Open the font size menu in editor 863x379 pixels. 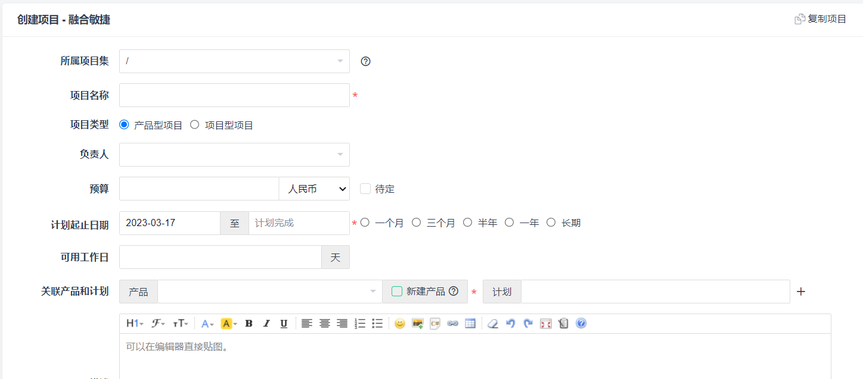pos(180,324)
